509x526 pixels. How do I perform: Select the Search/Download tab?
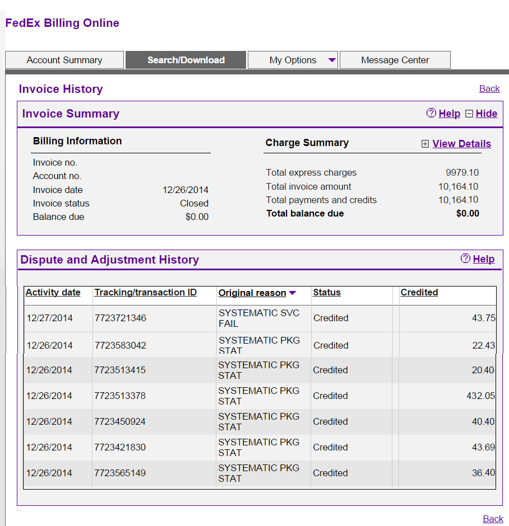[x=186, y=60]
